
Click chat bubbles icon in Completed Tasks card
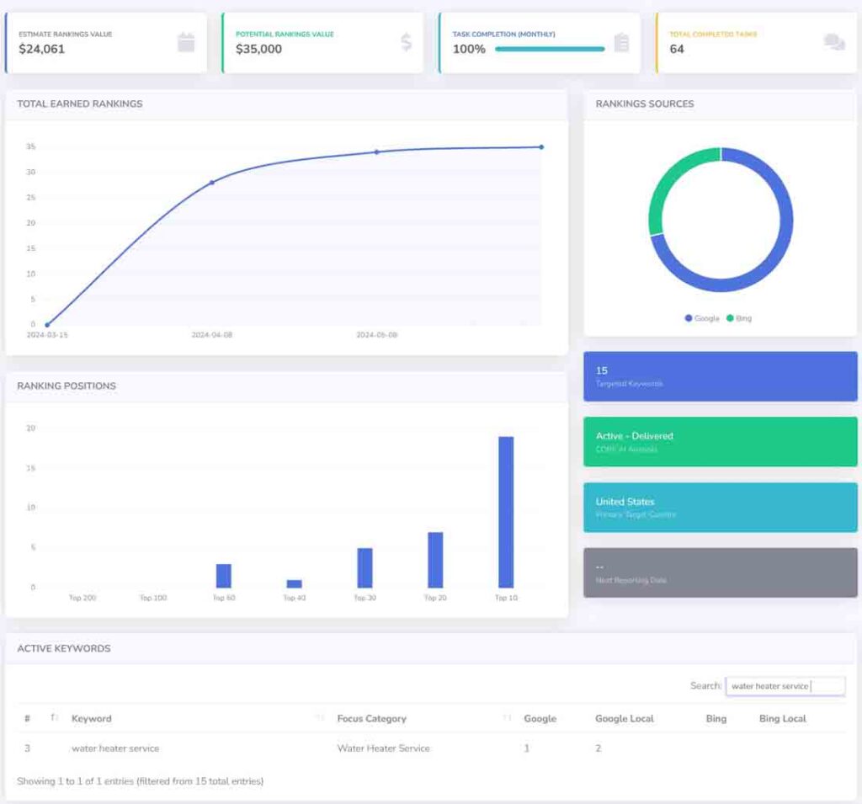(x=834, y=42)
